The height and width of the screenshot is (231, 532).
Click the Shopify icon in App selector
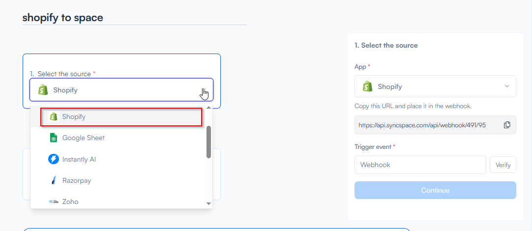(367, 87)
